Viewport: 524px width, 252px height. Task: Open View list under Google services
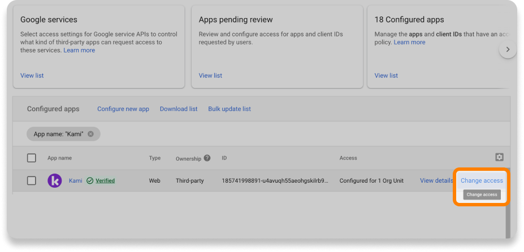click(x=32, y=76)
